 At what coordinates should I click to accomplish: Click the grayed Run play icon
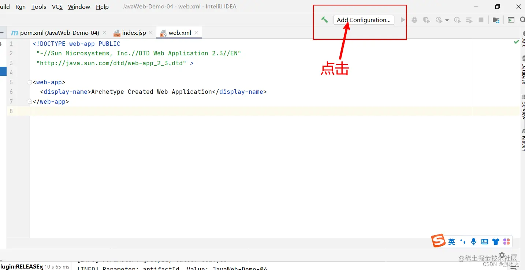pyautogui.click(x=403, y=20)
